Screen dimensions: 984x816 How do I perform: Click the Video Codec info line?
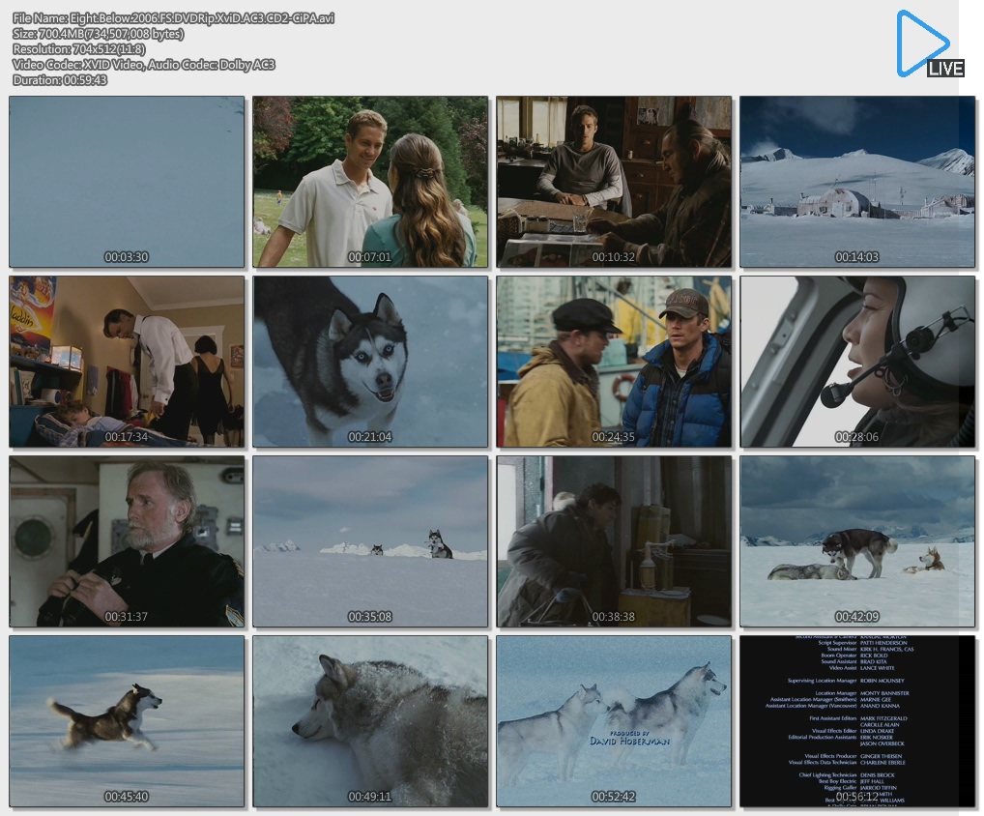tap(144, 65)
